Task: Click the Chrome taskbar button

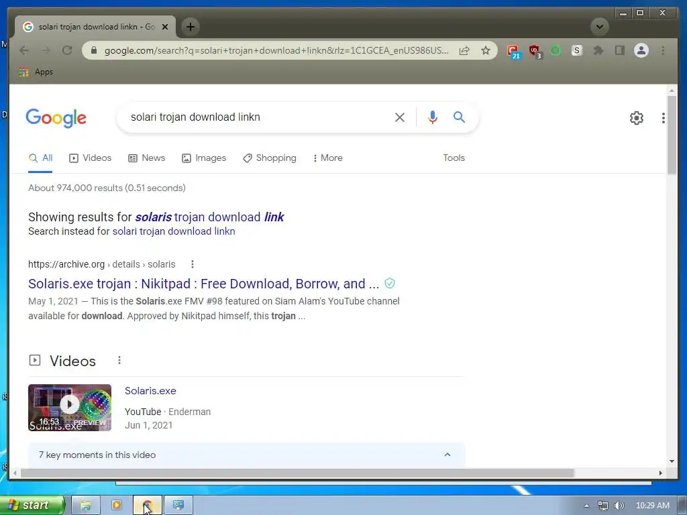Action: 148,506
